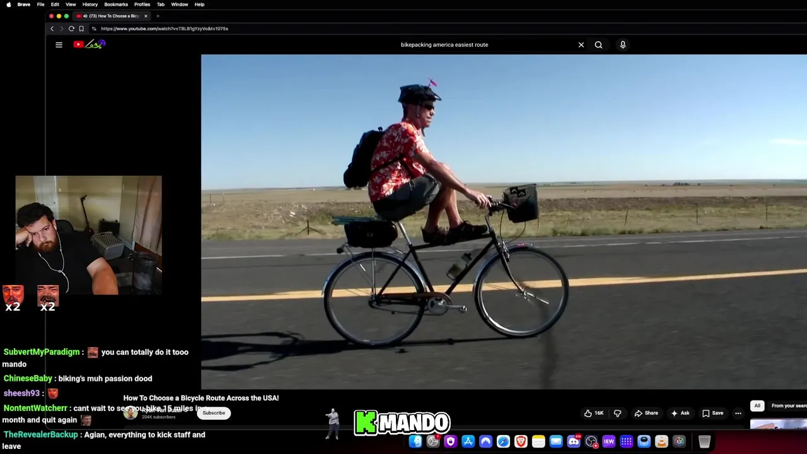Go back in Brave browser
807x454 pixels.
pyautogui.click(x=52, y=28)
